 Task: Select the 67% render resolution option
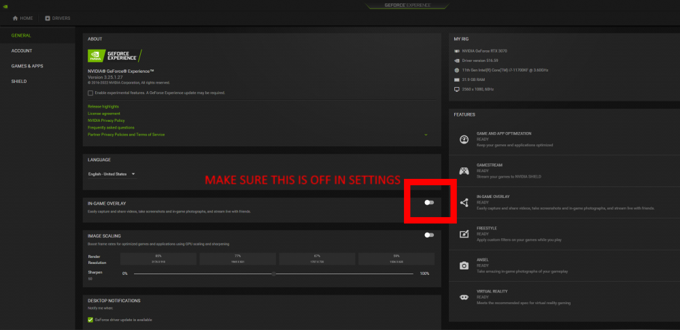coord(317,259)
